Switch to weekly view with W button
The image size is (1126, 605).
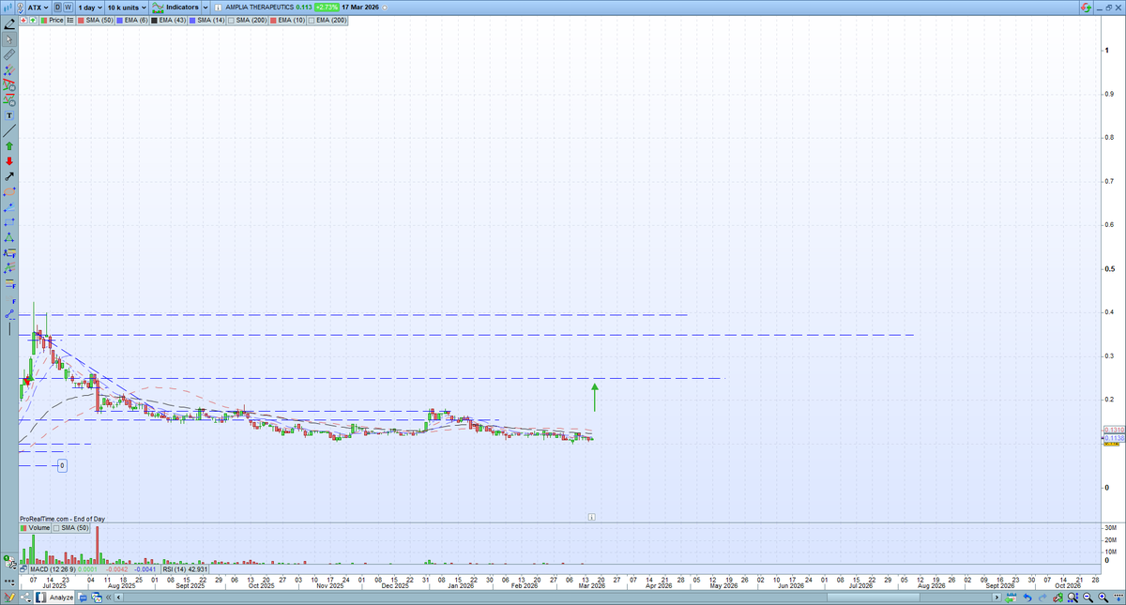[x=68, y=7]
